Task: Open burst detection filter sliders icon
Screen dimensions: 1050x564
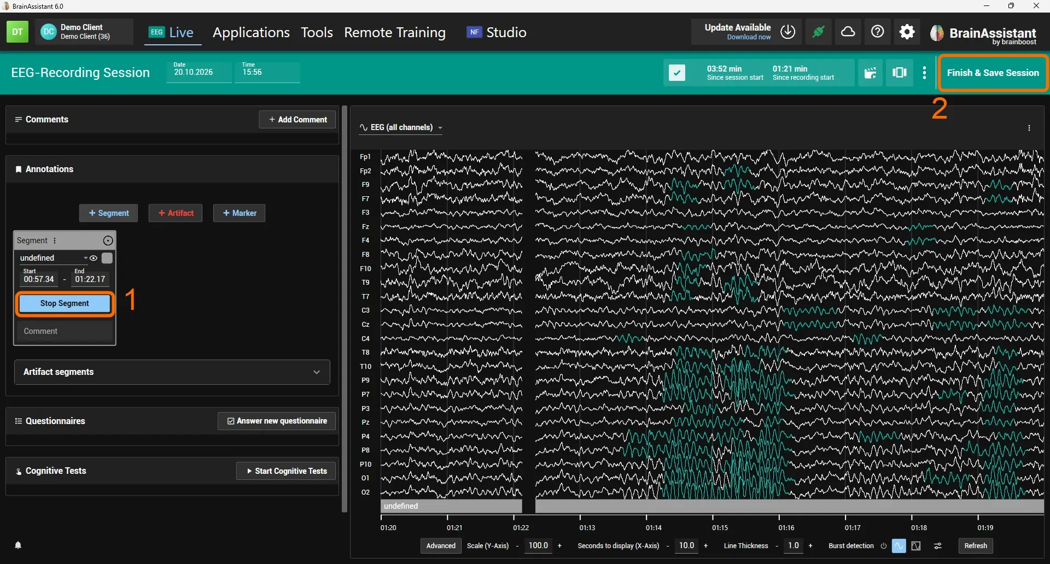Action: 938,546
